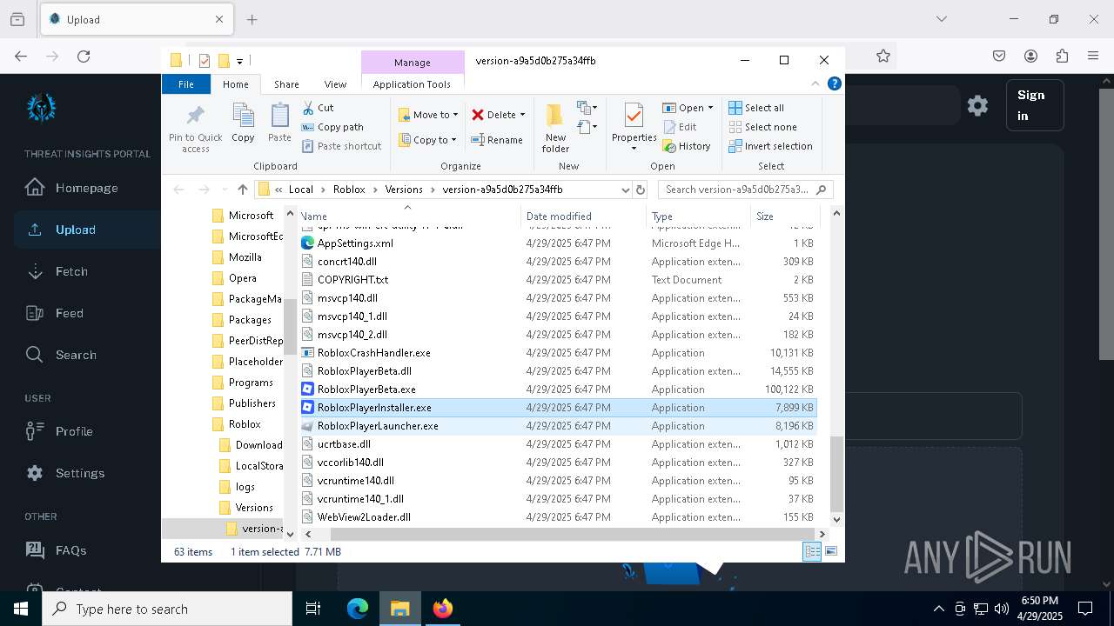Click the New folder icon
Screen dimensions: 1114x626
[x=554, y=116]
